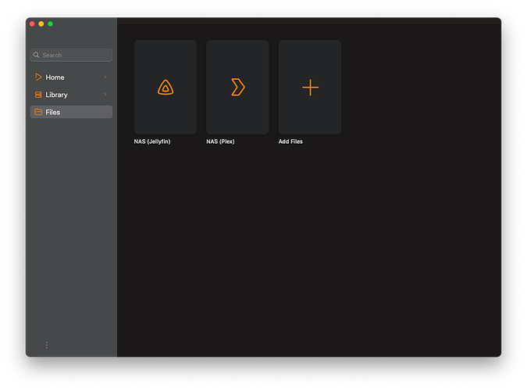Expand the Library chevron arrow

[x=105, y=95]
